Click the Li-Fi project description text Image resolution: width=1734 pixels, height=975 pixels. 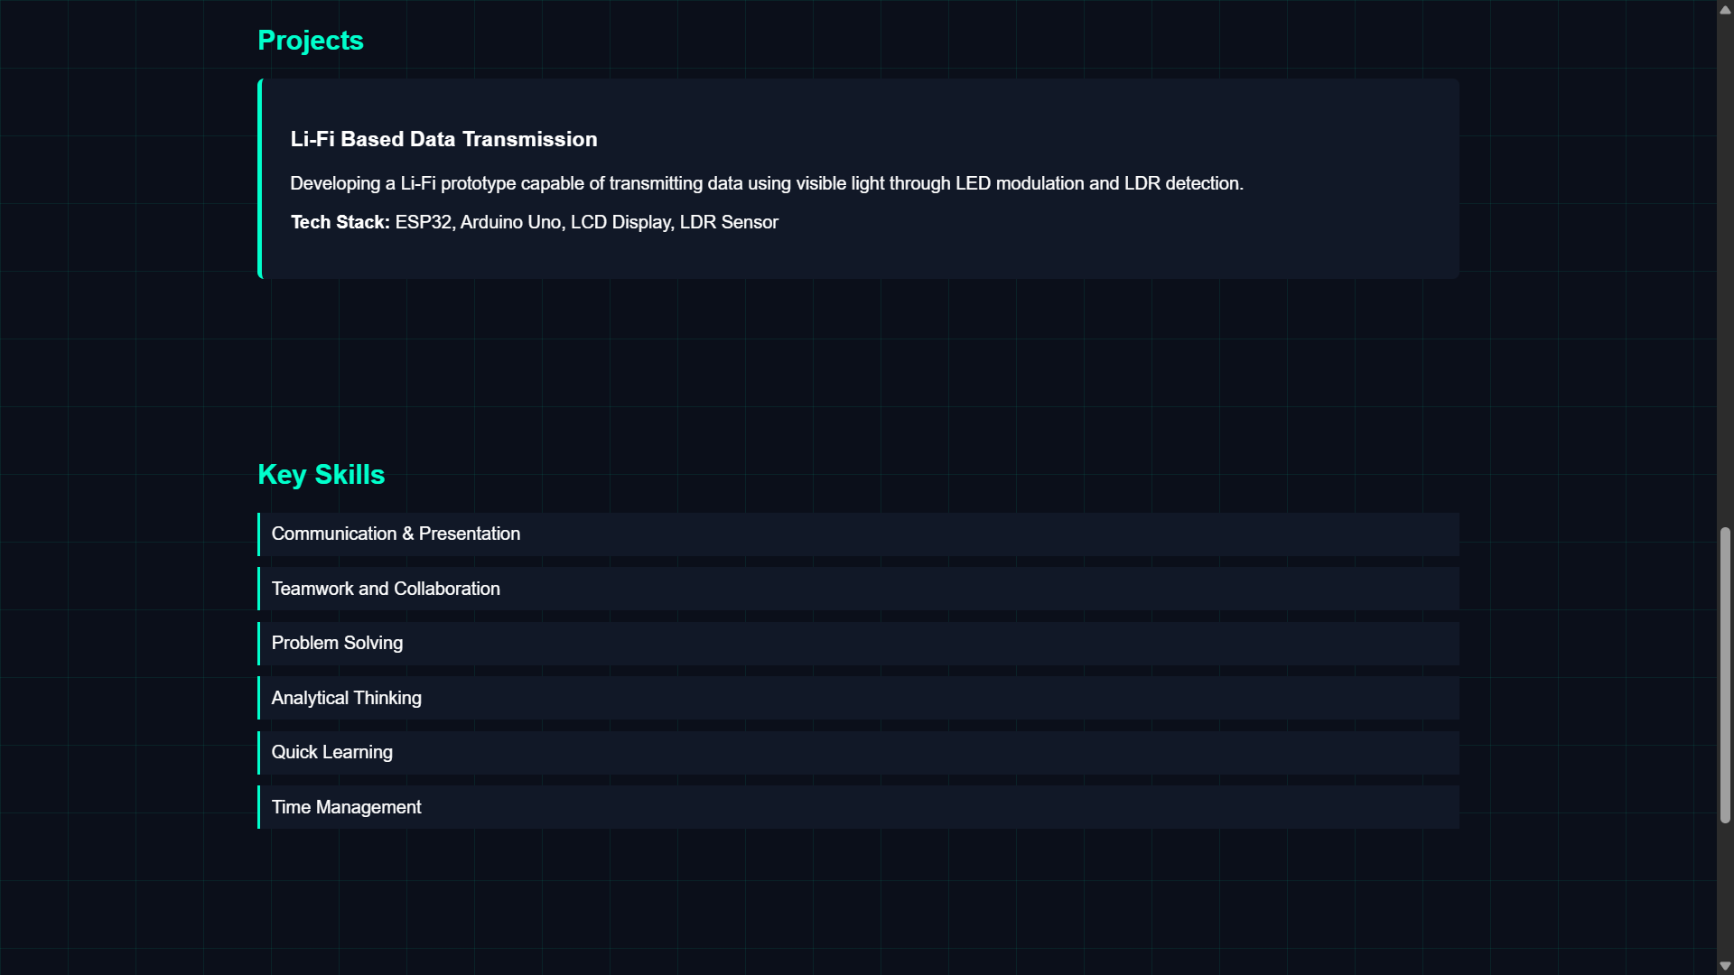pos(766,183)
